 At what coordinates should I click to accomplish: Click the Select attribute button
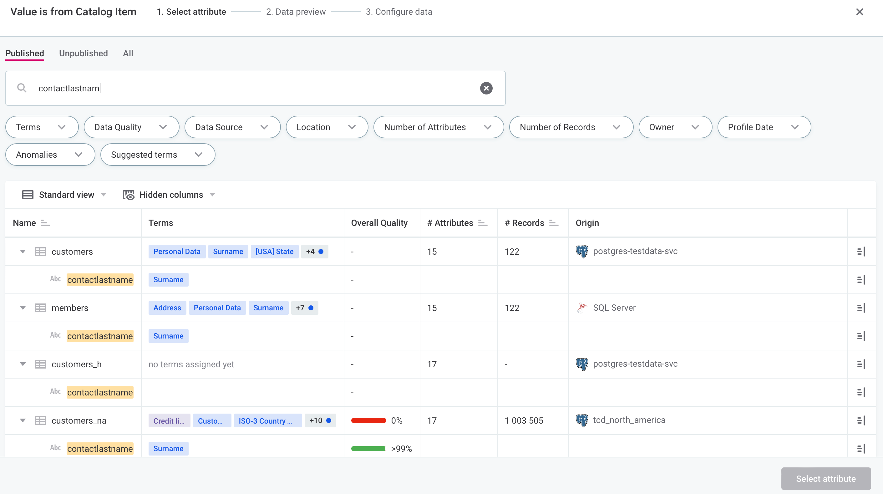point(826,479)
